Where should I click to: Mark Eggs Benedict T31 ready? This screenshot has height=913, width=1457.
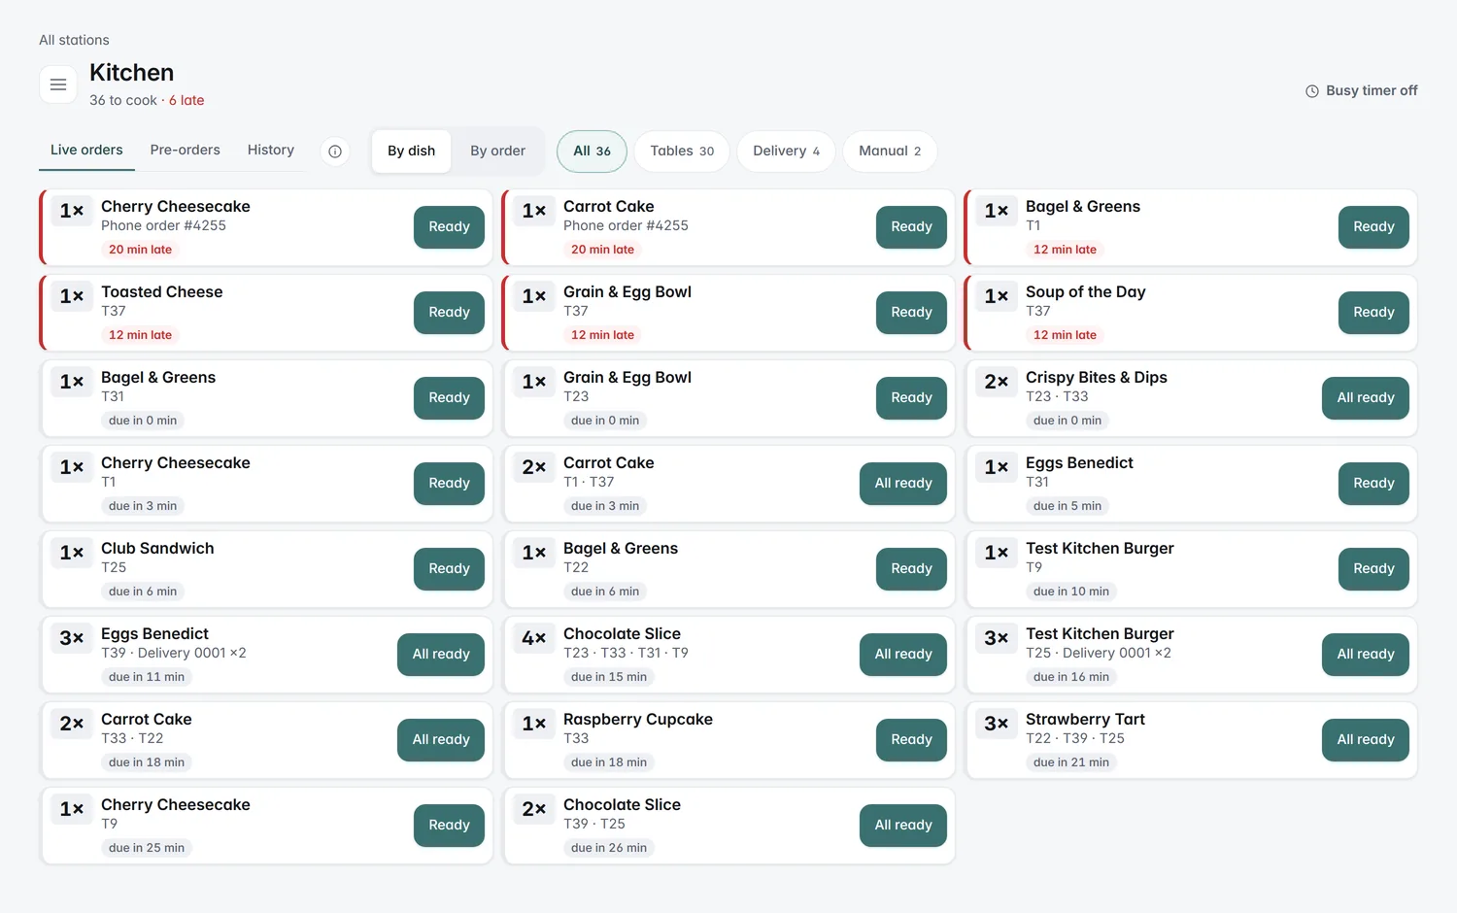click(x=1373, y=484)
